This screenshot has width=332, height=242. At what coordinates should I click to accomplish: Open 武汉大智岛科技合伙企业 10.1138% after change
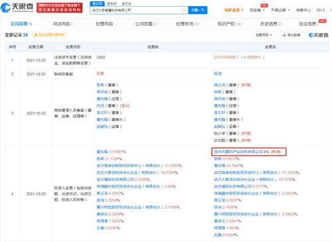click(x=245, y=179)
